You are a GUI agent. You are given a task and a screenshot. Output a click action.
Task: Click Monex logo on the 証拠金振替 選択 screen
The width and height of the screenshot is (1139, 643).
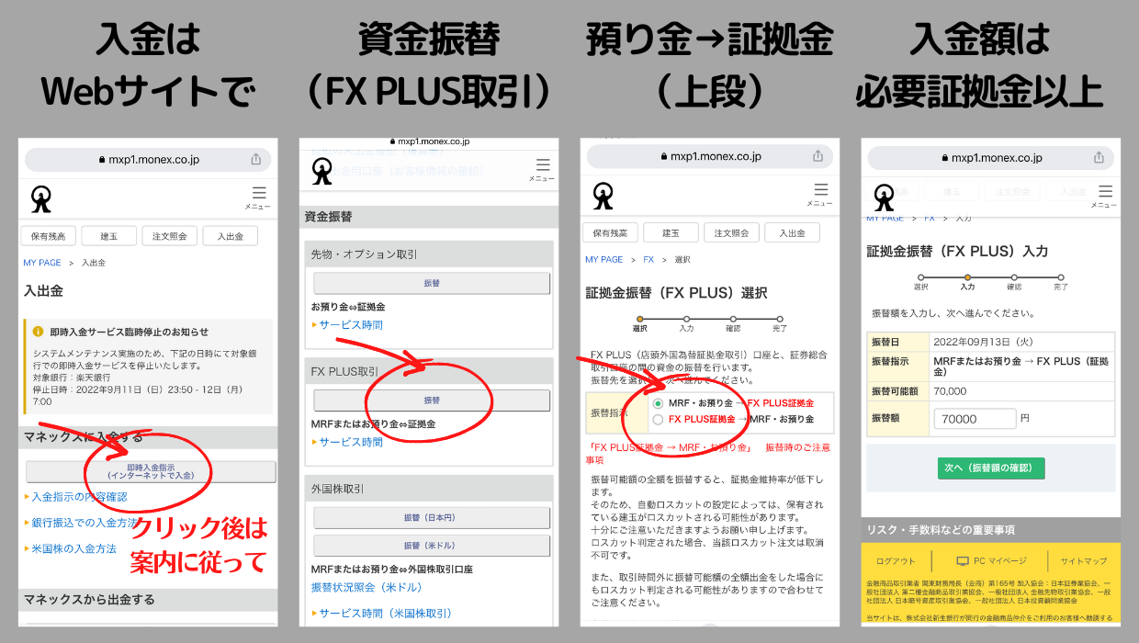[x=603, y=196]
